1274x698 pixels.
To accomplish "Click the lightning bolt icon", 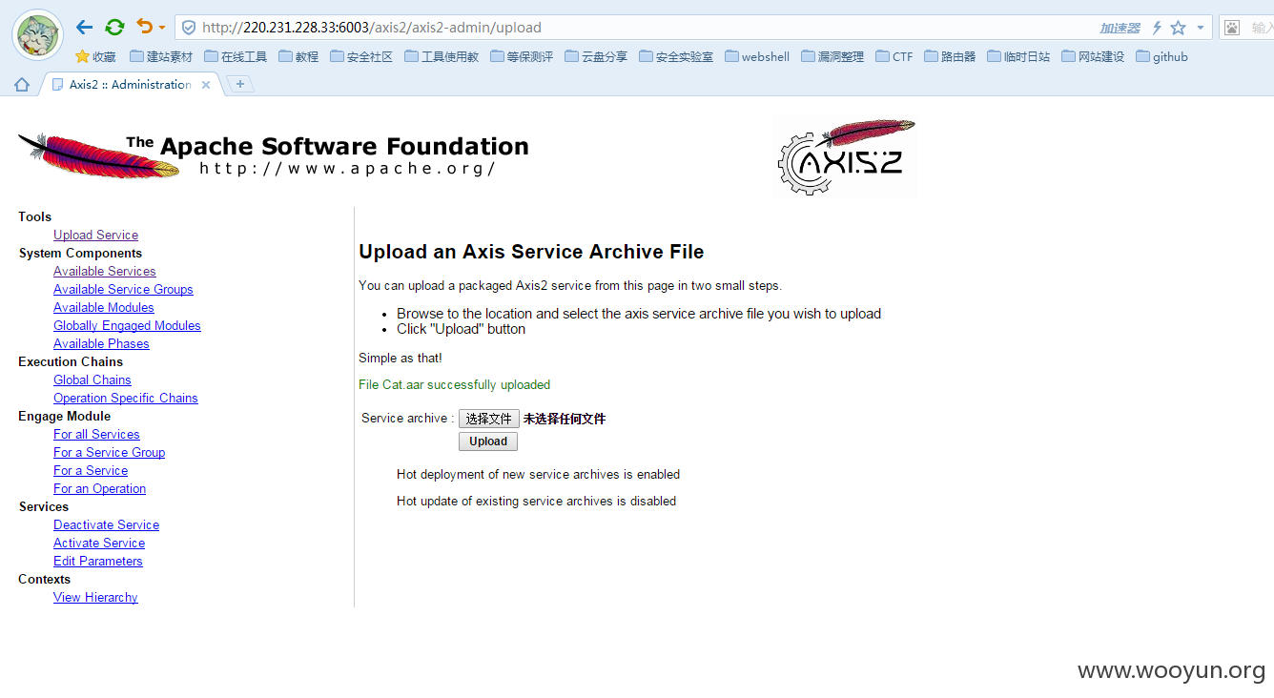I will click(x=1157, y=28).
